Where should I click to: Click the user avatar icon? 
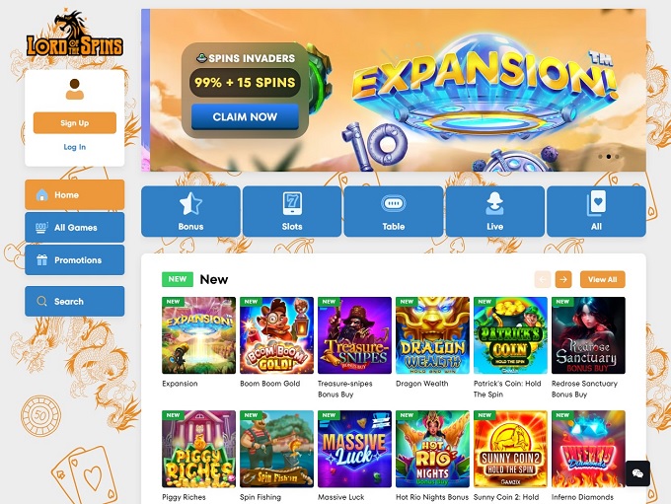click(x=74, y=89)
